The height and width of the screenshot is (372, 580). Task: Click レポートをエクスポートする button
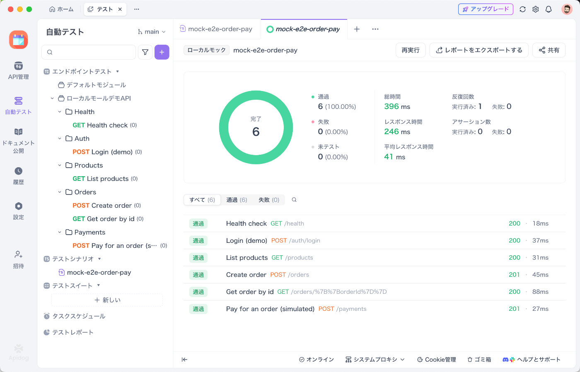tap(479, 50)
